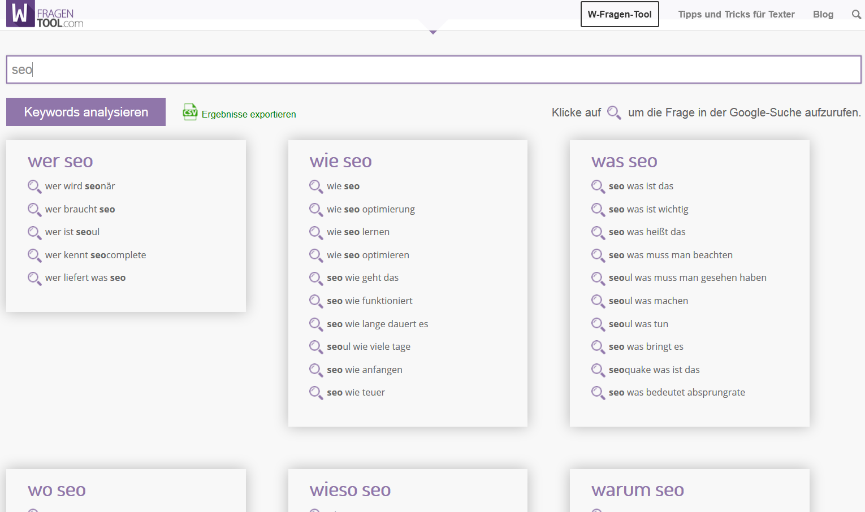This screenshot has width=865, height=512.
Task: Open 'wer kennt seocomplete' question link
Action: point(96,255)
